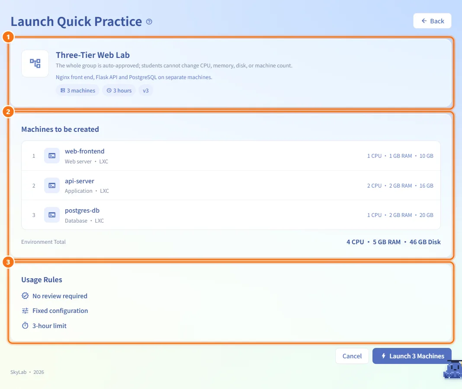Select the api-server machine name

(80, 181)
